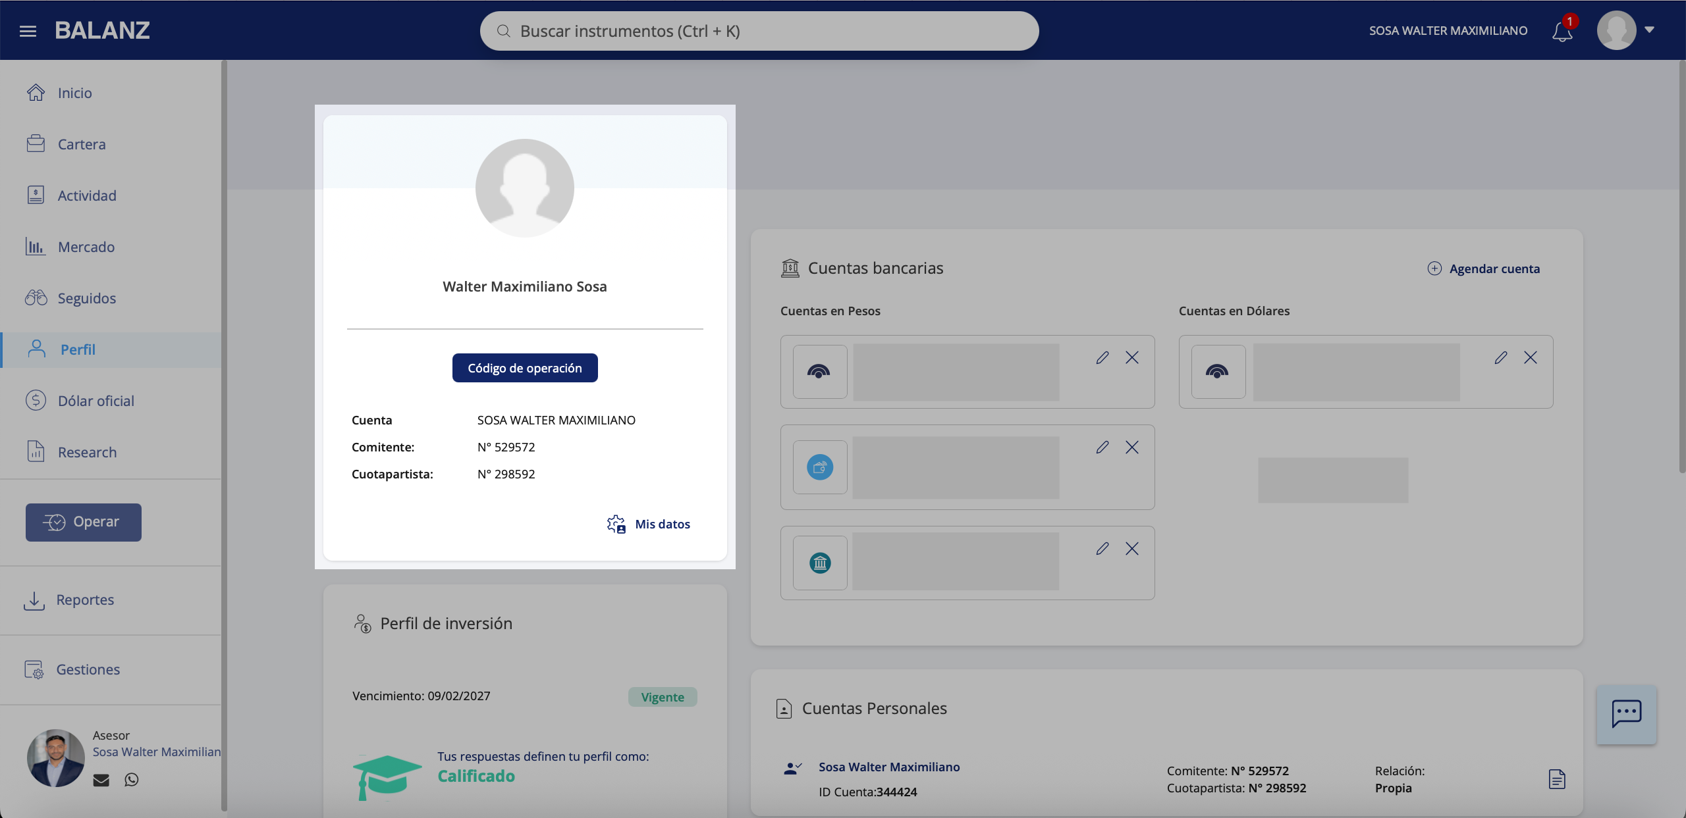Click first pesos account bank logo
This screenshot has height=818, width=1686.
[820, 372]
